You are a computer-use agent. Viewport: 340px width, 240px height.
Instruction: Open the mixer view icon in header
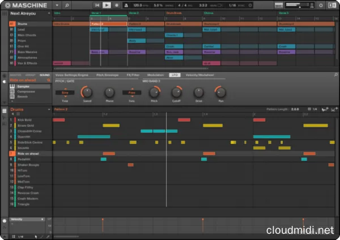click(279, 5)
